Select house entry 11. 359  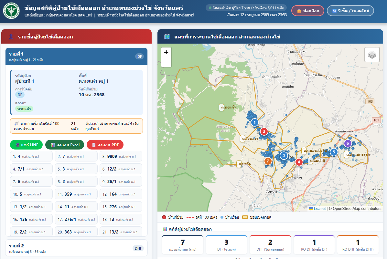(x=76, y=194)
